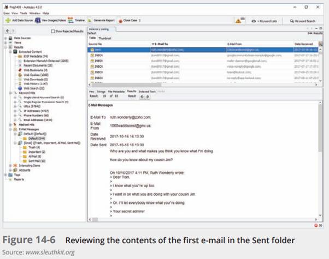The width and height of the screenshot is (329, 259).
Task: Select the Reports node
Action: pos(19,179)
